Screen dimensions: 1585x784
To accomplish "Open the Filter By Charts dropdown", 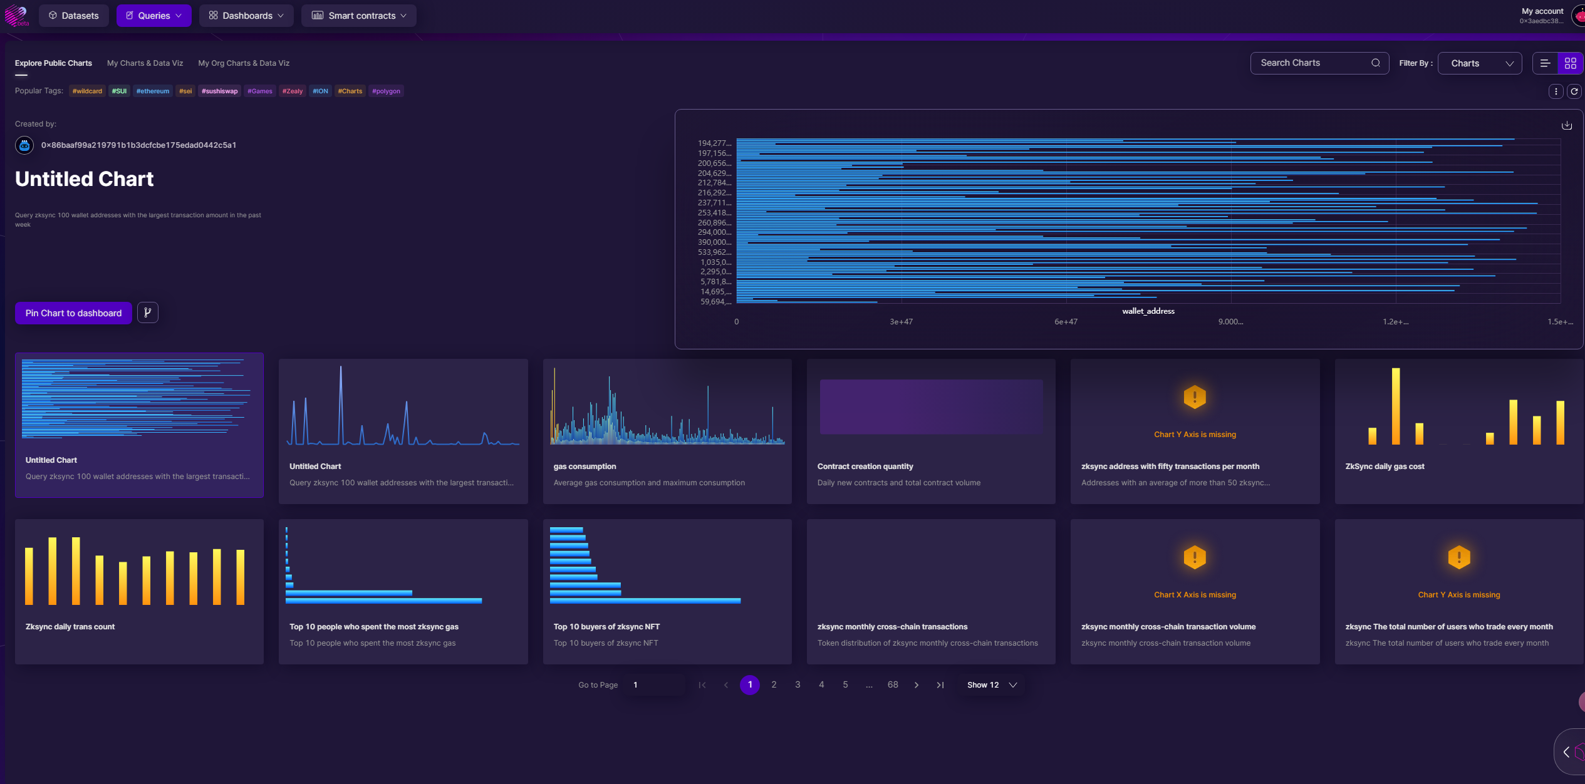I will tap(1479, 63).
